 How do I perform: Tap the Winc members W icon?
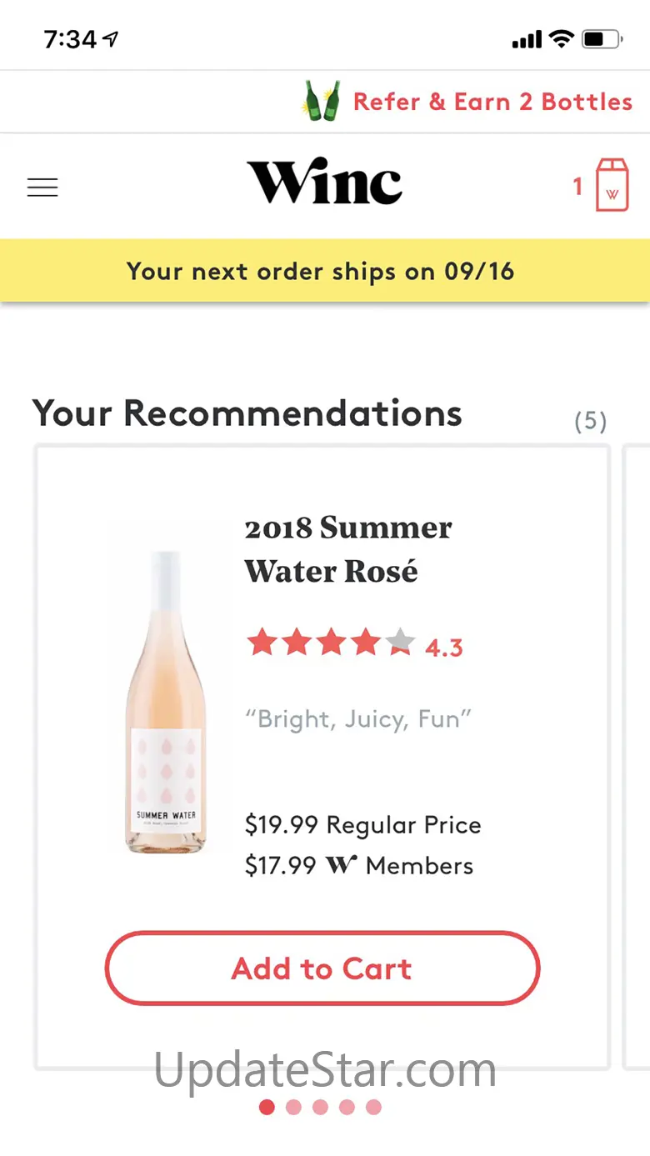pyautogui.click(x=341, y=865)
